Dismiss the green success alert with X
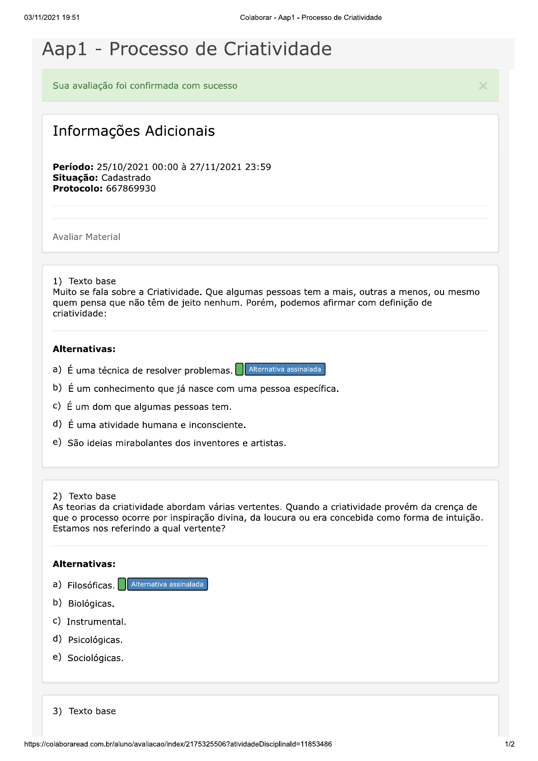The height and width of the screenshot is (761, 538). click(483, 86)
